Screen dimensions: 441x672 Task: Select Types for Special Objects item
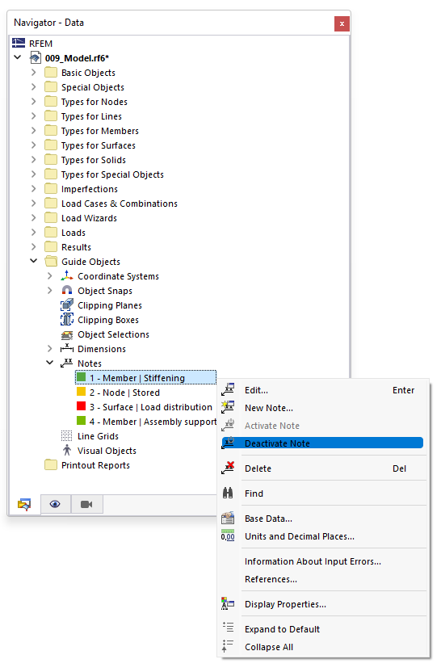pos(112,174)
